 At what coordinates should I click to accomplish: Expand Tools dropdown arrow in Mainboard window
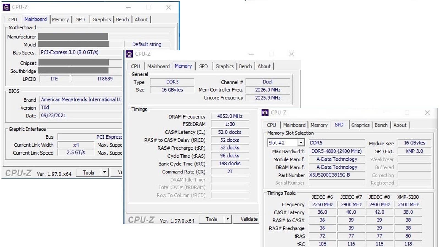105,173
